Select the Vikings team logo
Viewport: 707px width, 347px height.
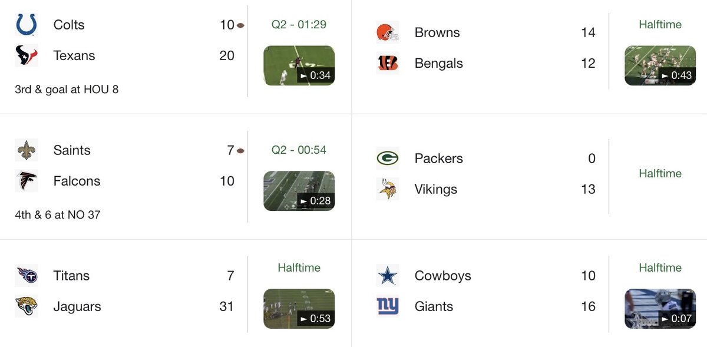click(388, 189)
